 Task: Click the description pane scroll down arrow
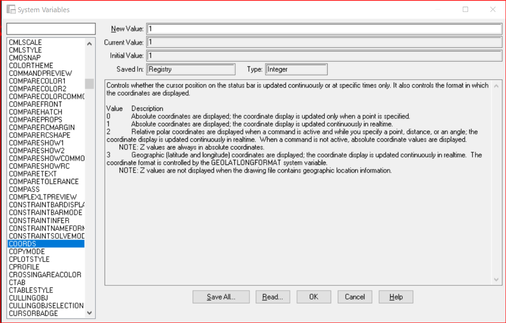(496, 280)
